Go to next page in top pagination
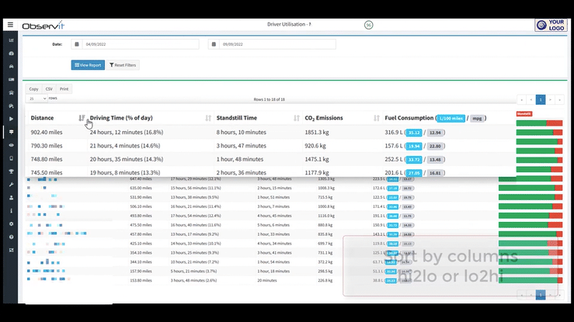This screenshot has width=574, height=322. [x=550, y=100]
